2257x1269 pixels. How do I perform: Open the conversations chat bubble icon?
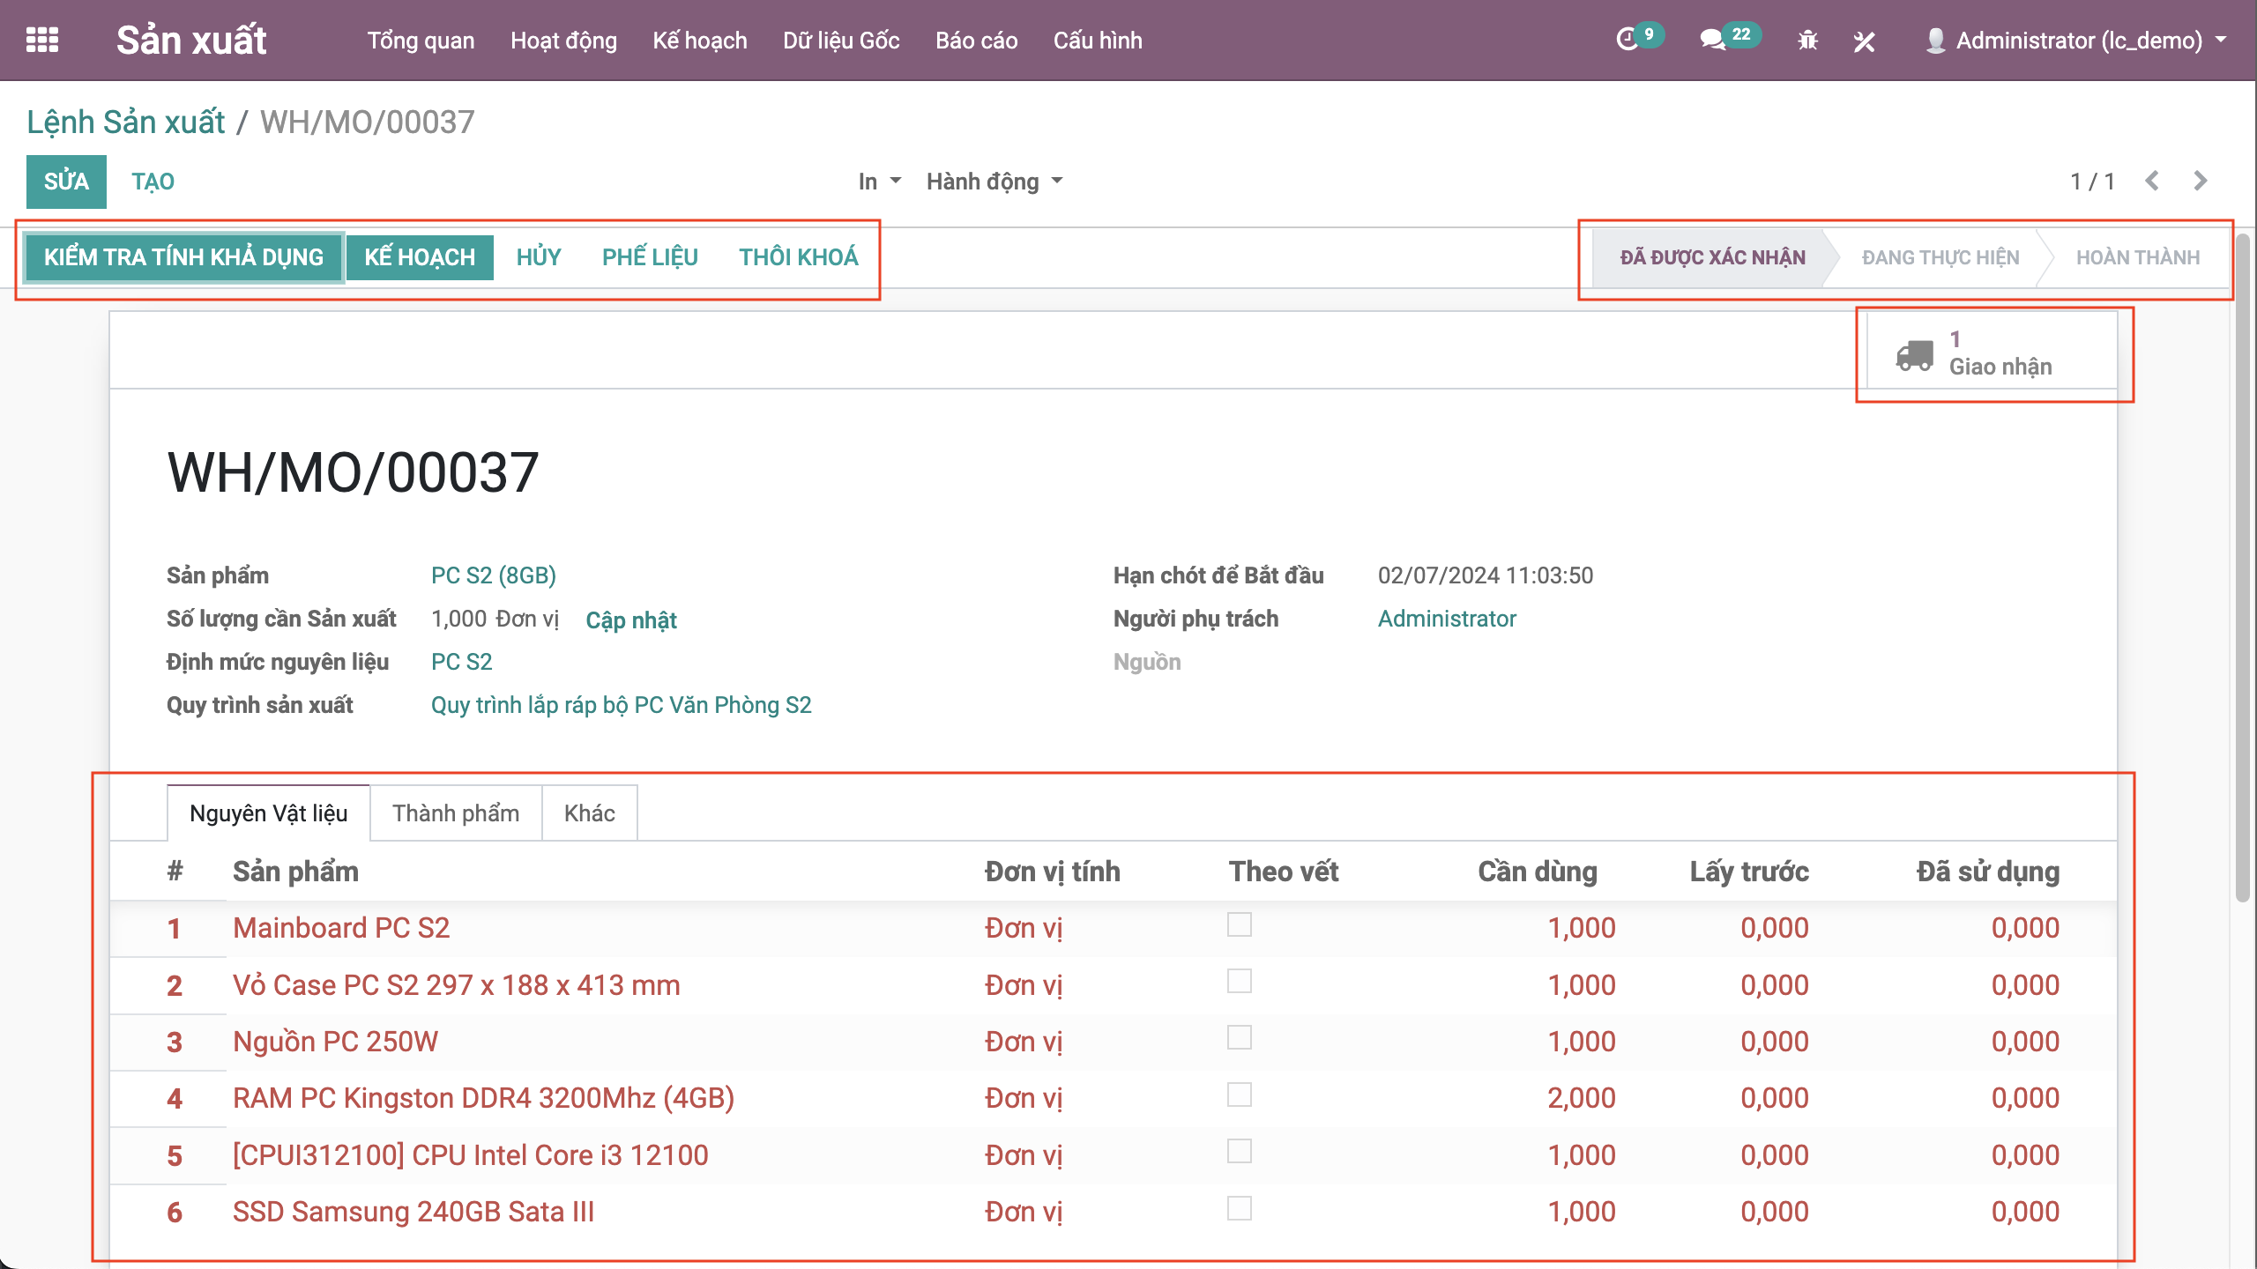tap(1712, 40)
